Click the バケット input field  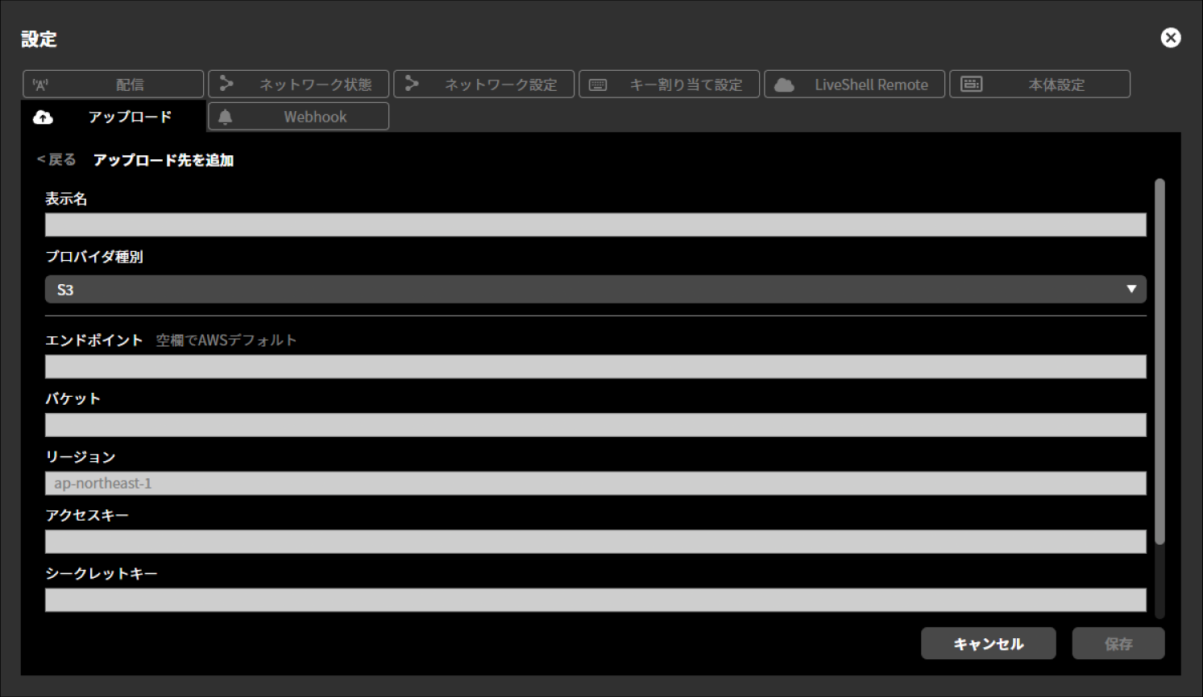point(595,425)
